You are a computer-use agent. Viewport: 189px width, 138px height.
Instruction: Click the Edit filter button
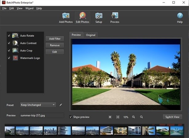coord(55,52)
